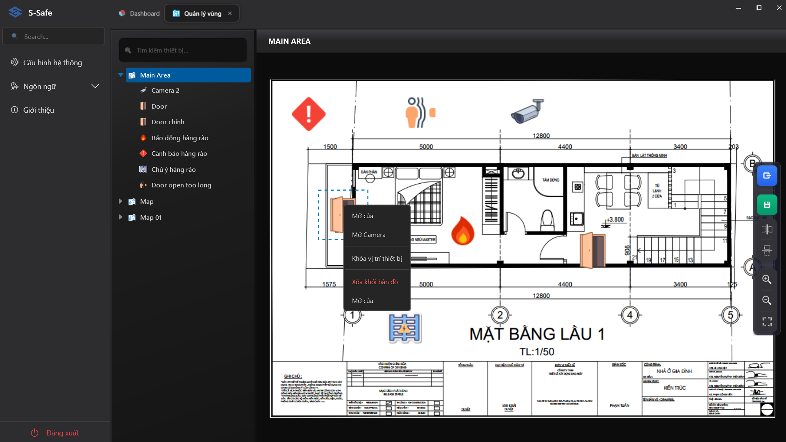Click the Tìm kiếm thiết bị search field
This screenshot has width=786, height=442.
pyautogui.click(x=183, y=50)
